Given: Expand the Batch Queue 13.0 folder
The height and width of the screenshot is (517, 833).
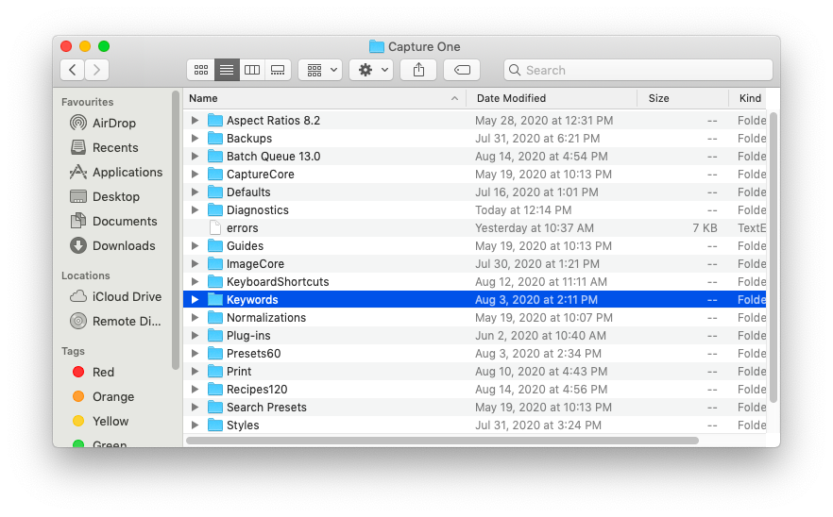Looking at the screenshot, I should [195, 156].
